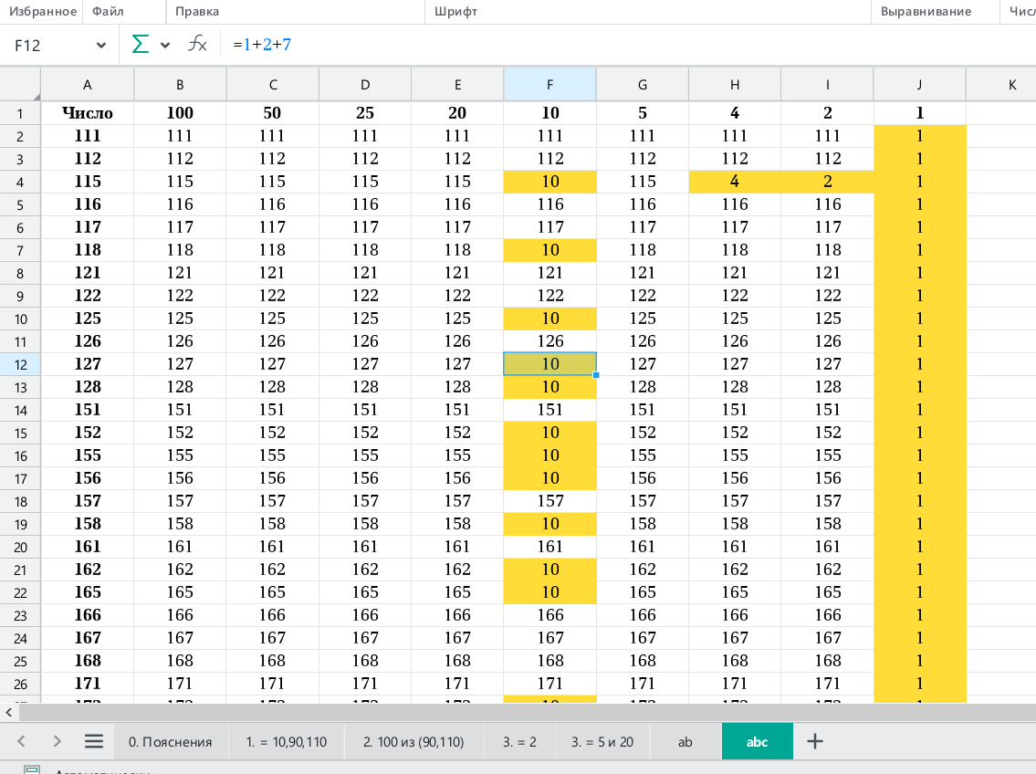The image size is (1036, 774).
Task: Click the AutoSum sigma icon
Action: tap(141, 45)
